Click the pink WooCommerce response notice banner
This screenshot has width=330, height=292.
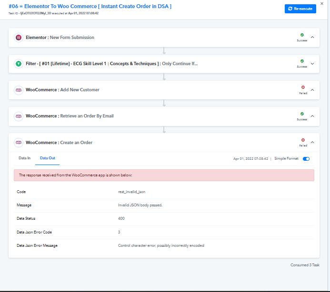tap(164, 175)
